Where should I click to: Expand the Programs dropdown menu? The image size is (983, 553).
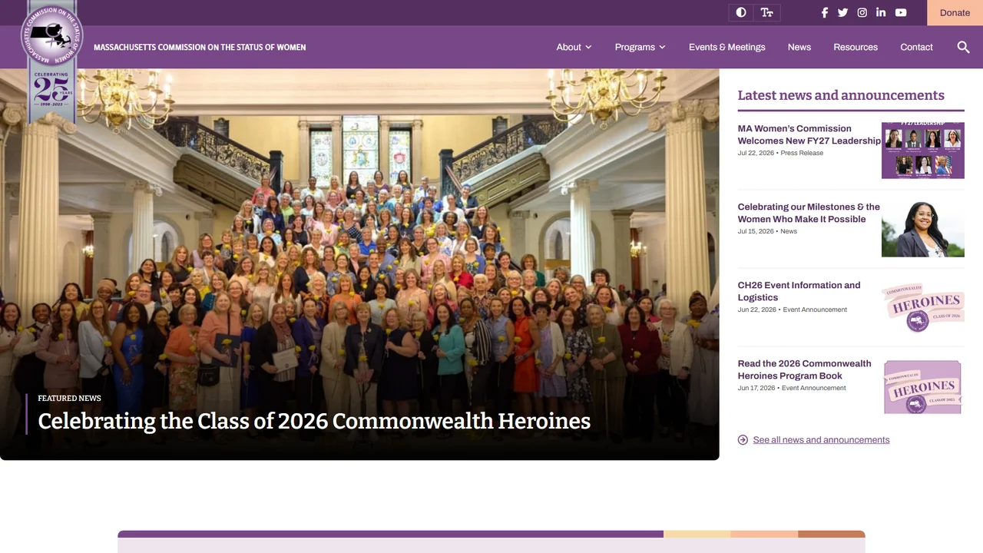point(640,47)
